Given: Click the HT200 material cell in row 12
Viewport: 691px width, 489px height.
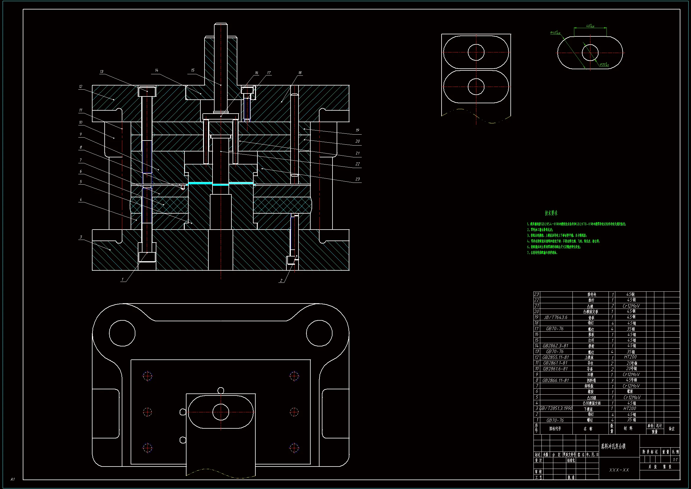Looking at the screenshot, I should (x=630, y=357).
